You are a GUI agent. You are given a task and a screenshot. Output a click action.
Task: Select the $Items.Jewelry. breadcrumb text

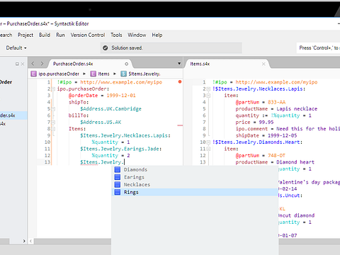(144, 74)
